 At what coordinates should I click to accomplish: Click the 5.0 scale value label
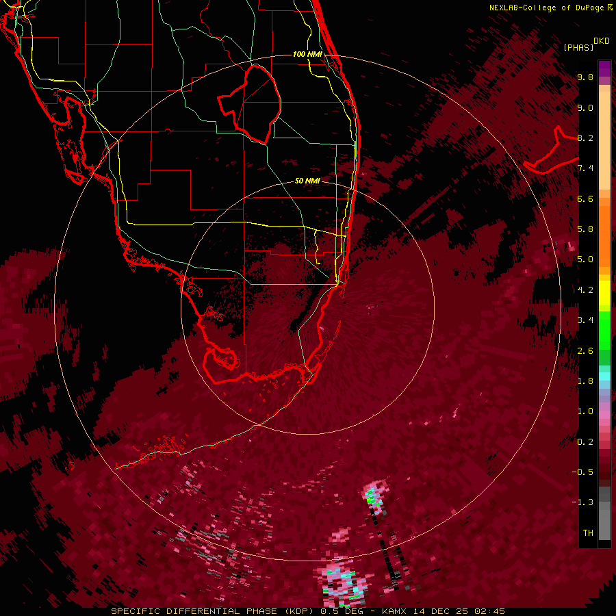(585, 259)
